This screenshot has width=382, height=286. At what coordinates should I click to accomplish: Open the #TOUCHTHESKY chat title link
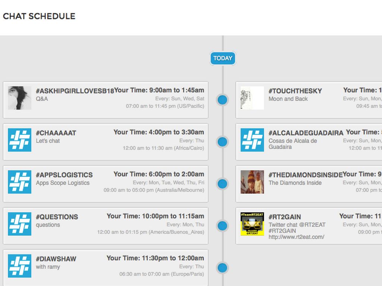295,91
